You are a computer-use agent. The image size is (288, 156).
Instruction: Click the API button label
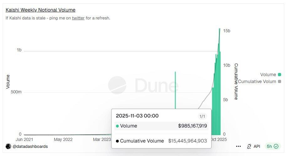coord(257,146)
